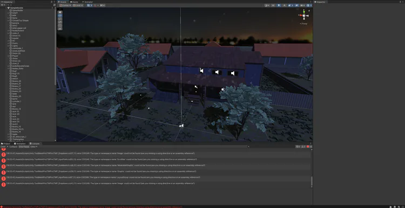Viewport: 405px width, 208px height.
Task: Open the Scene view options kebab menu
Action: 310,2
